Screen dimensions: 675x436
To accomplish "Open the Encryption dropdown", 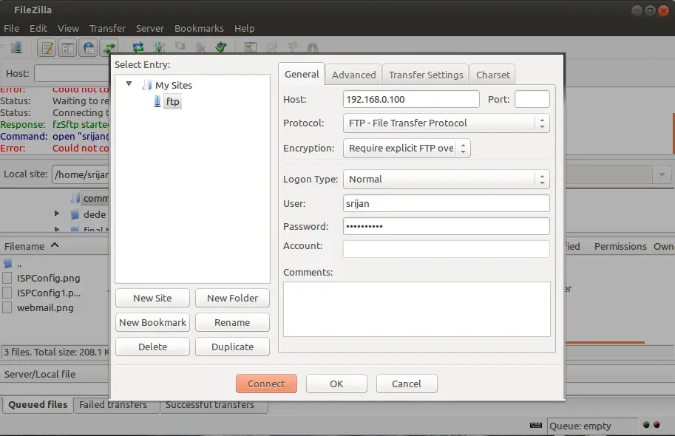I will tap(407, 148).
